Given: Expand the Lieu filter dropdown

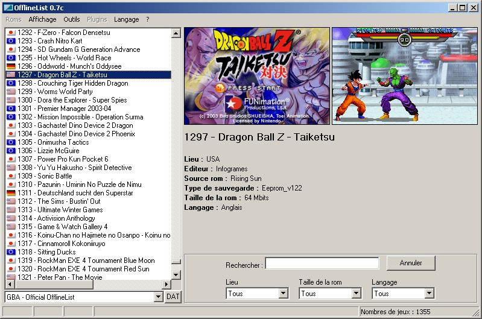Looking at the screenshot, I should 284,294.
